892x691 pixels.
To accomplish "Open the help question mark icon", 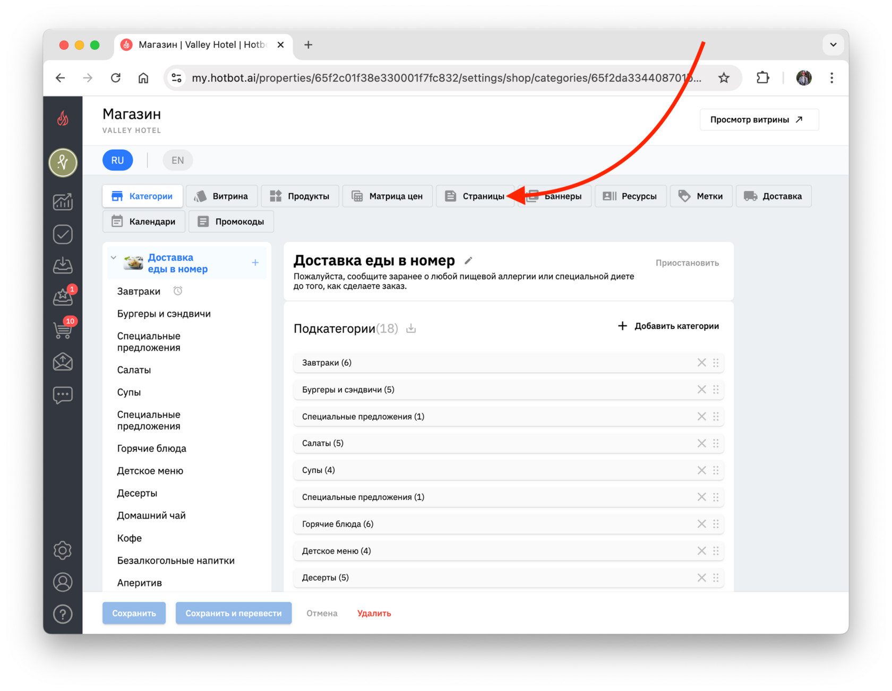I will click(x=63, y=614).
